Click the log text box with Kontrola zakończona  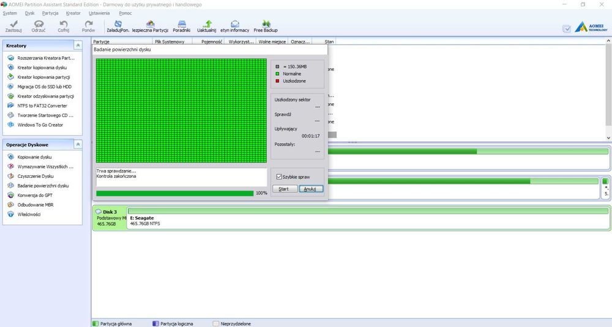point(181,177)
